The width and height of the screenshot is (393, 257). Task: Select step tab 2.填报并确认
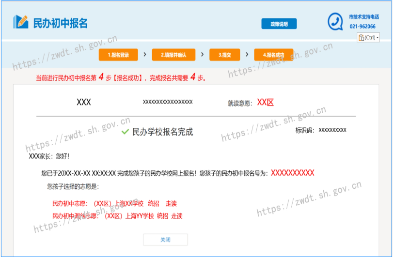tap(173, 55)
